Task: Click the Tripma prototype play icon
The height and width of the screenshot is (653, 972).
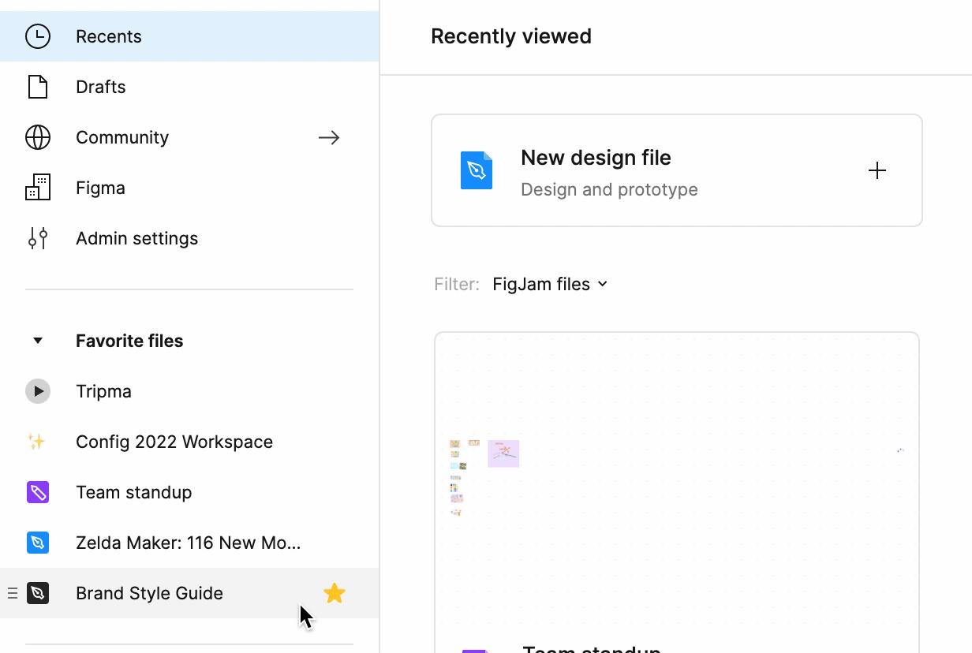Action: click(x=38, y=391)
